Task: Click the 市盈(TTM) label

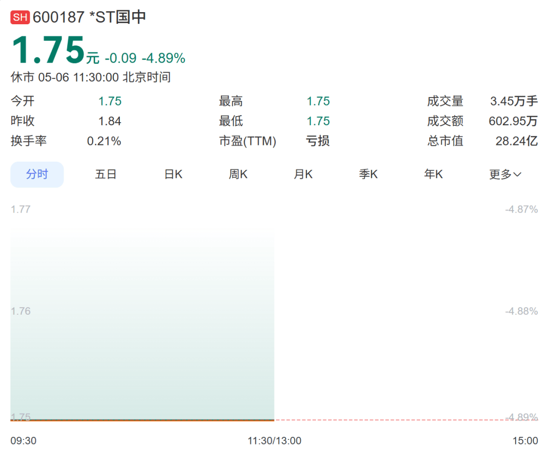Action: (x=248, y=141)
